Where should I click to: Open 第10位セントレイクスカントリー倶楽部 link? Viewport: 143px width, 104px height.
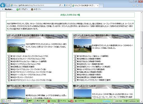(94, 80)
